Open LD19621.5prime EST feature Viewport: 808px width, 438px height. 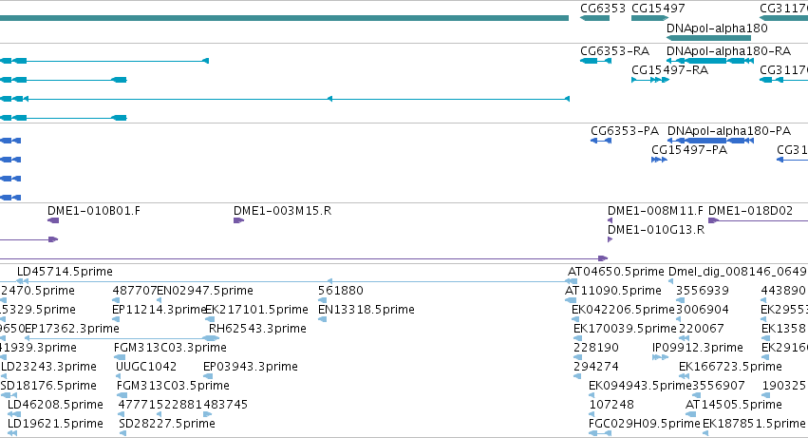[11, 433]
